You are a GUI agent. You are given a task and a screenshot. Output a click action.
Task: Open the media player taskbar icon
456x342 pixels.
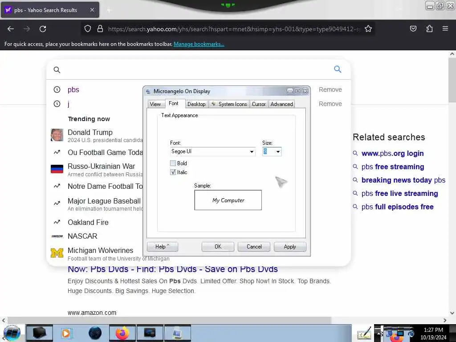click(x=67, y=333)
